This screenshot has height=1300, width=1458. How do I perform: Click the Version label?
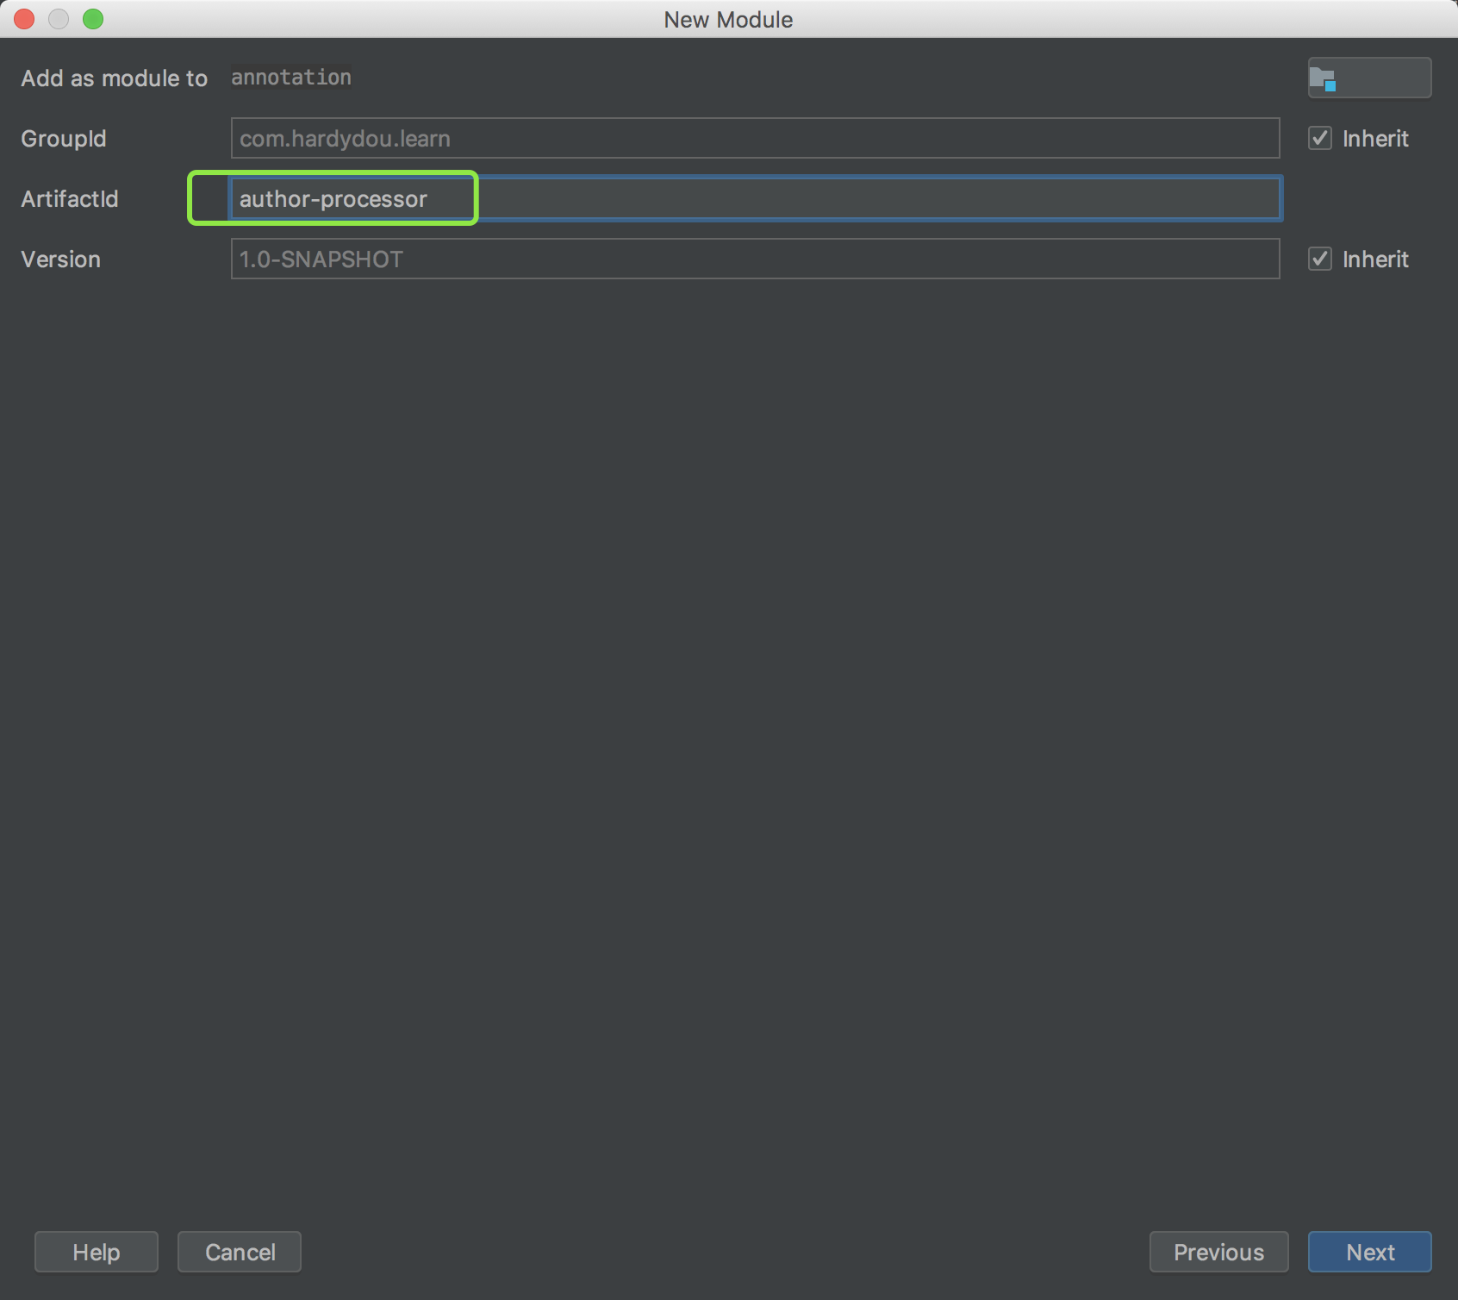(x=61, y=259)
